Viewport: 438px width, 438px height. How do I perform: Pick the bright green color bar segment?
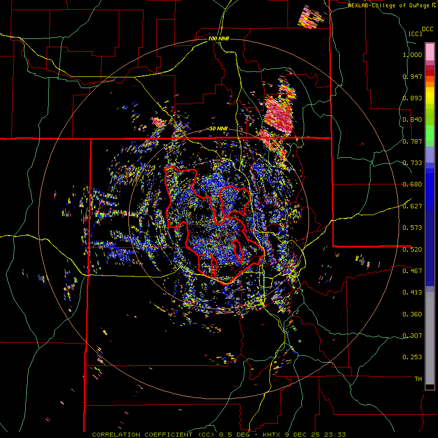(x=430, y=133)
